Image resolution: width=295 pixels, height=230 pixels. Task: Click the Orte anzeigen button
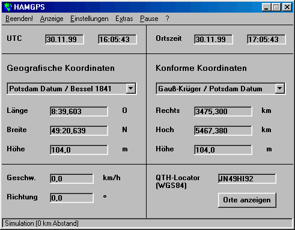(x=247, y=200)
